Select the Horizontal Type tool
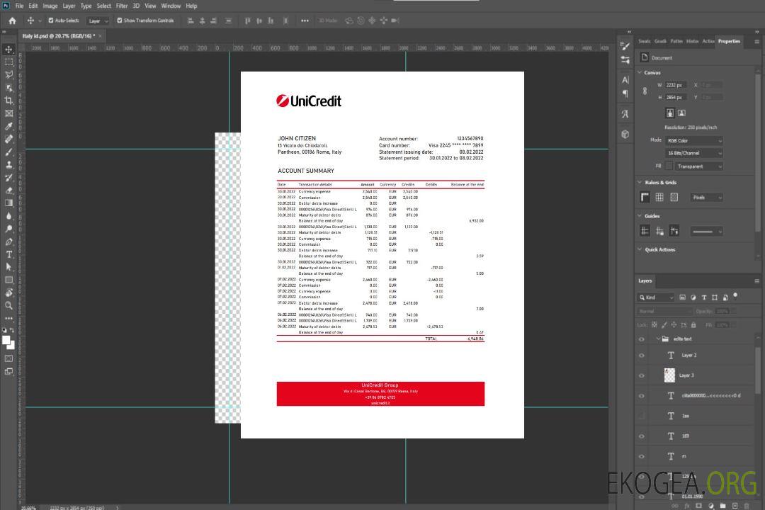 pyautogui.click(x=8, y=254)
